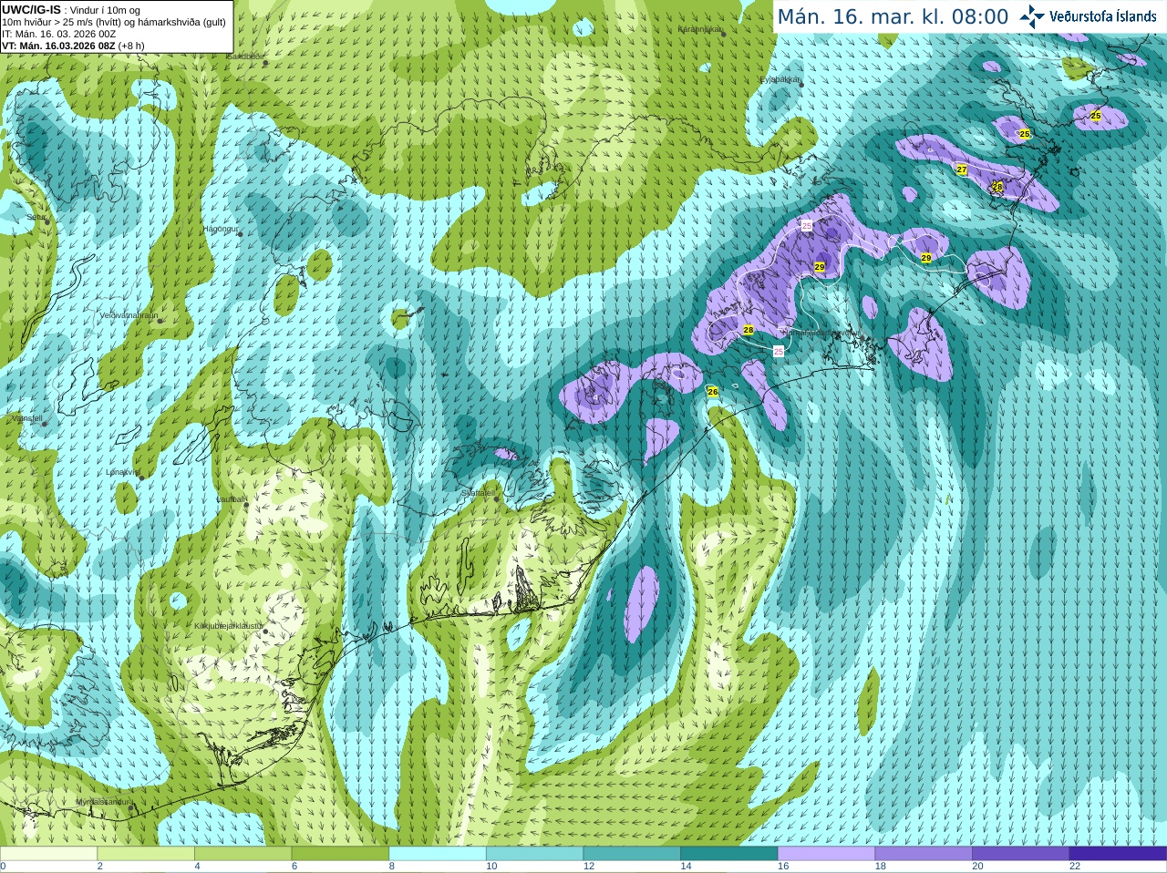Click the 6–8 m/s legend swatch
This screenshot has width=1167, height=873.
click(340, 854)
